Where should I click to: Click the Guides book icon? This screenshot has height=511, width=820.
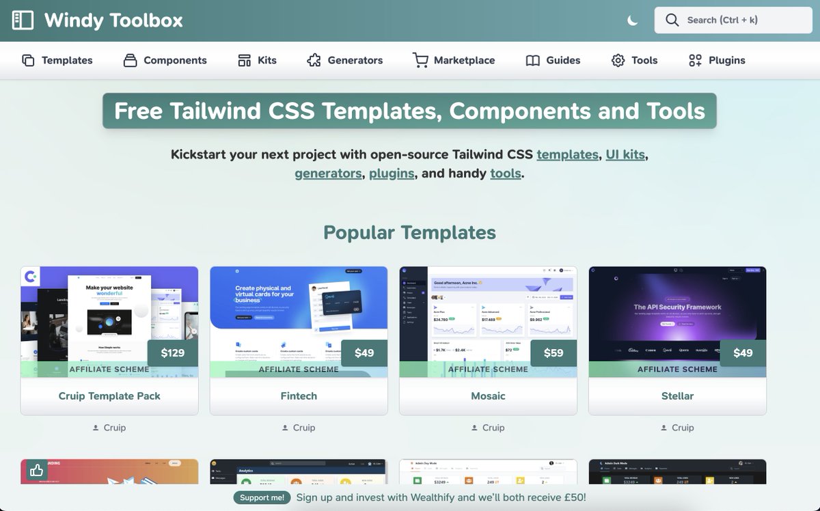point(533,60)
